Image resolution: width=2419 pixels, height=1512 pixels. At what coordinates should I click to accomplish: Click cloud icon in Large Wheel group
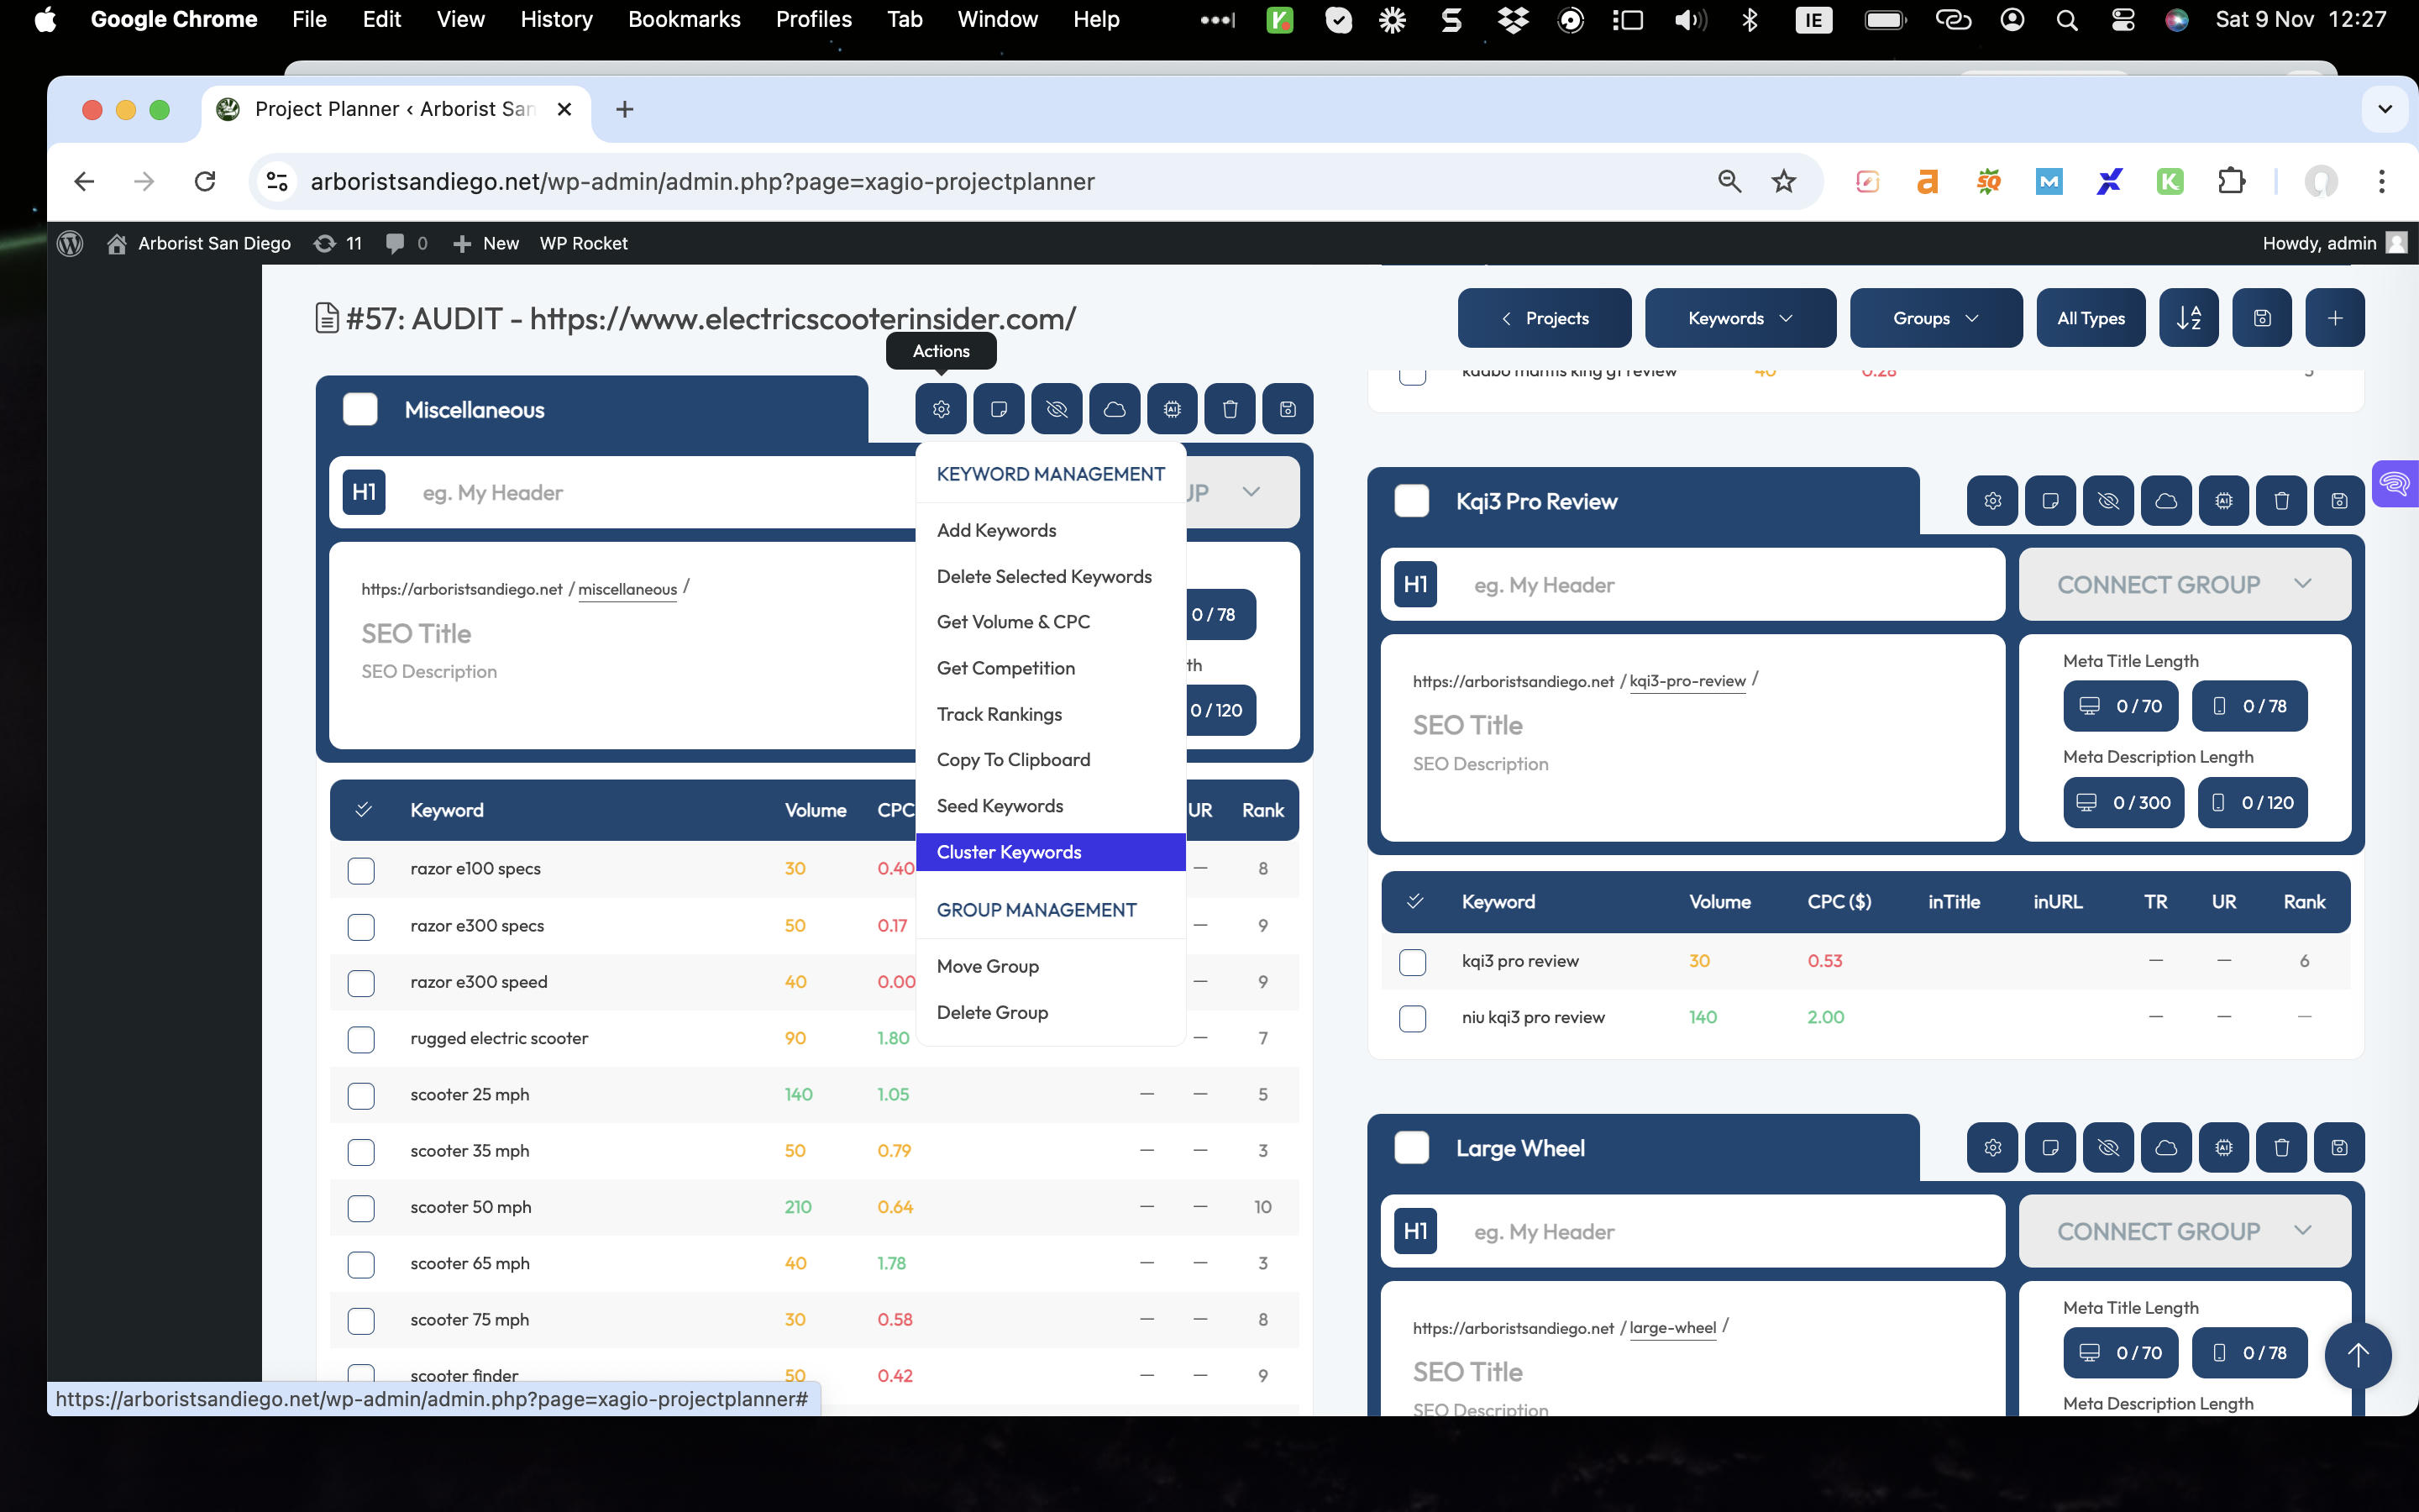(x=2166, y=1148)
